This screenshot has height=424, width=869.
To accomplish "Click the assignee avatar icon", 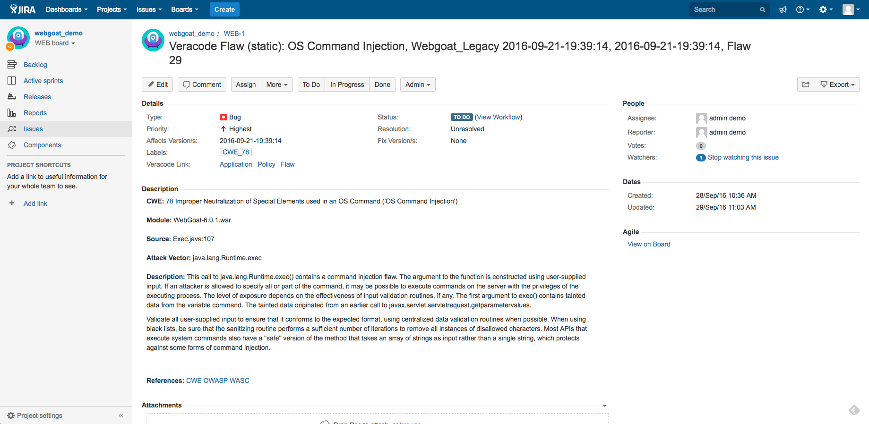I will (702, 118).
